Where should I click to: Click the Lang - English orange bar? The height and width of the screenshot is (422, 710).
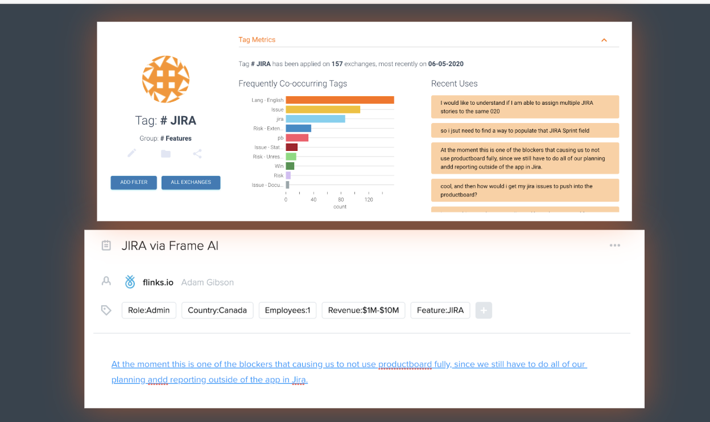pyautogui.click(x=340, y=100)
